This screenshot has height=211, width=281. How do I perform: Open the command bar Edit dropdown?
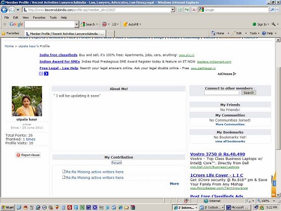(x=246, y=33)
